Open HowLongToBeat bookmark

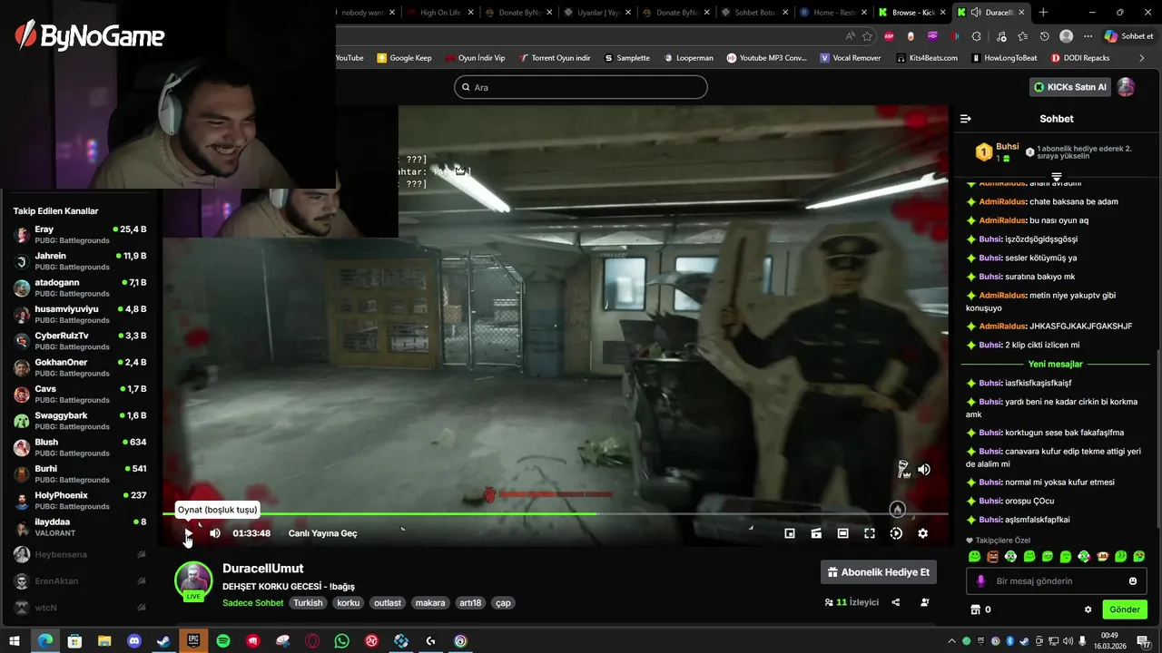(x=1003, y=58)
